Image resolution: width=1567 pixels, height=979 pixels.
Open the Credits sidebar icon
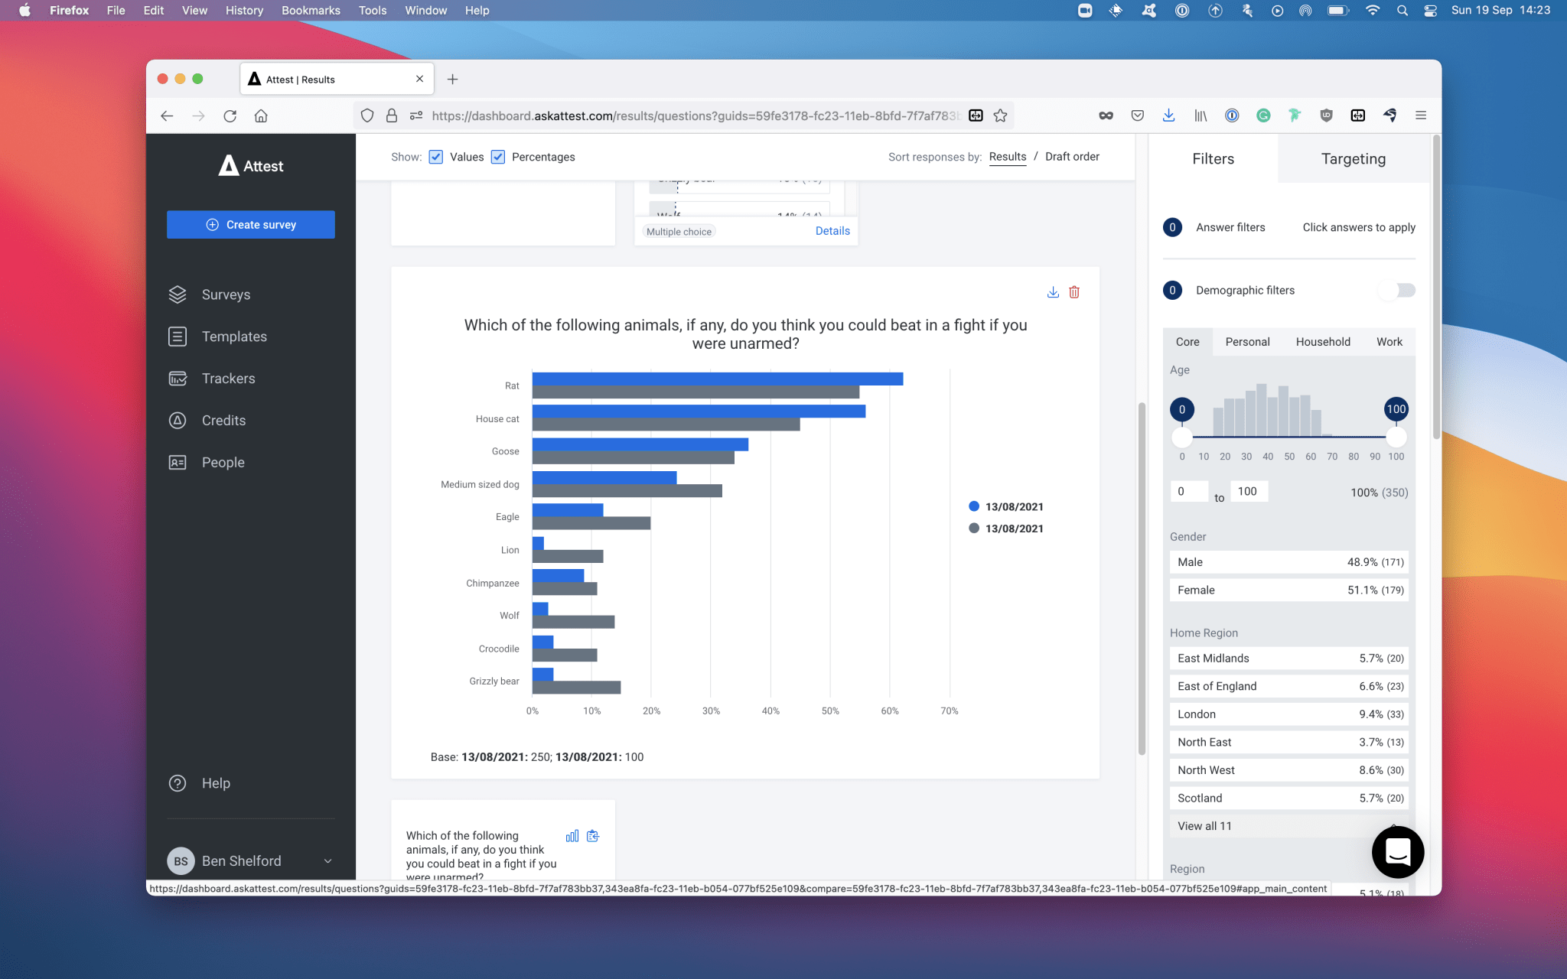click(178, 421)
